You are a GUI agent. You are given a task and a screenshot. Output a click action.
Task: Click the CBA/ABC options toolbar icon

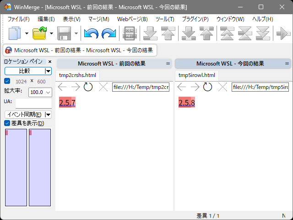[x=130, y=33]
